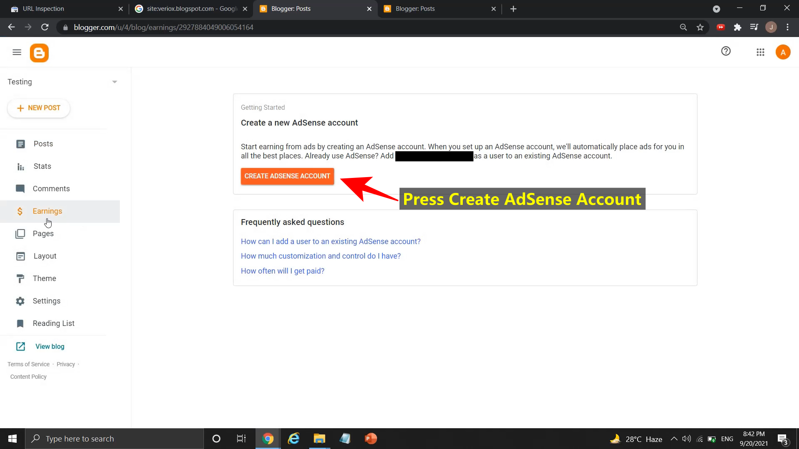Click the 'Type here to search' box

(x=114, y=439)
